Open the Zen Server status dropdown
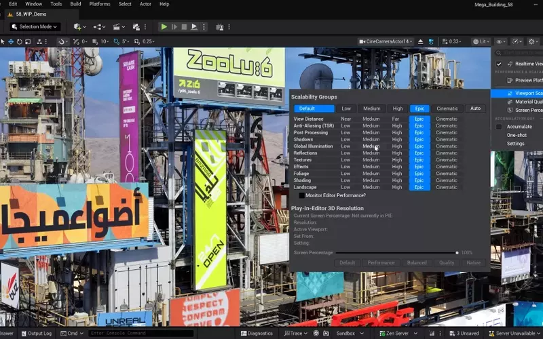Viewport: 543px width, 339px height. [x=397, y=334]
